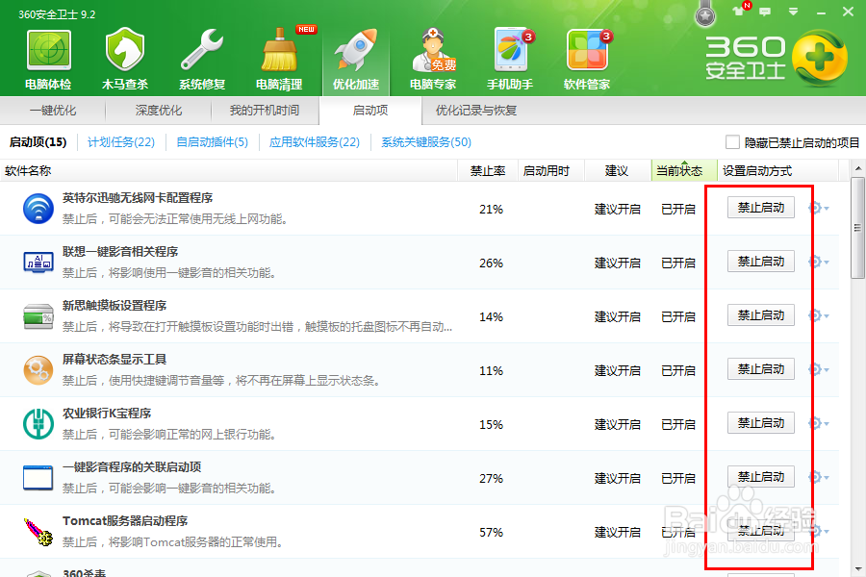Screen dimensions: 866x577
Task: Click the 新思触摸板 program icon
Action: (38, 316)
